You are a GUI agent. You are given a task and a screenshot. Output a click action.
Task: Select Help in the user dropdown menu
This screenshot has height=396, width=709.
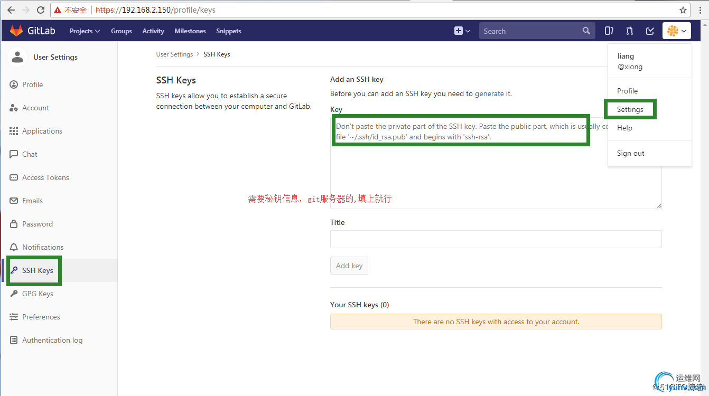click(624, 128)
